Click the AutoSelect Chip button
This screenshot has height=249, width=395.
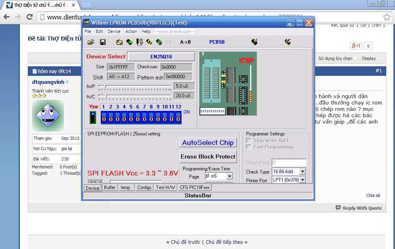pyautogui.click(x=208, y=143)
